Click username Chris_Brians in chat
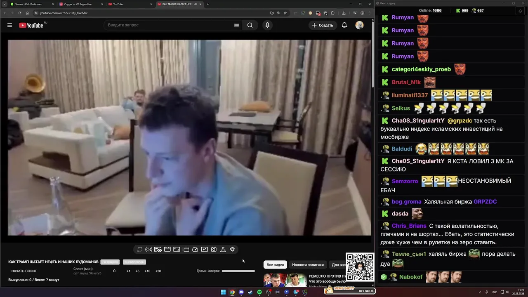The width and height of the screenshot is (528, 297). [409, 226]
